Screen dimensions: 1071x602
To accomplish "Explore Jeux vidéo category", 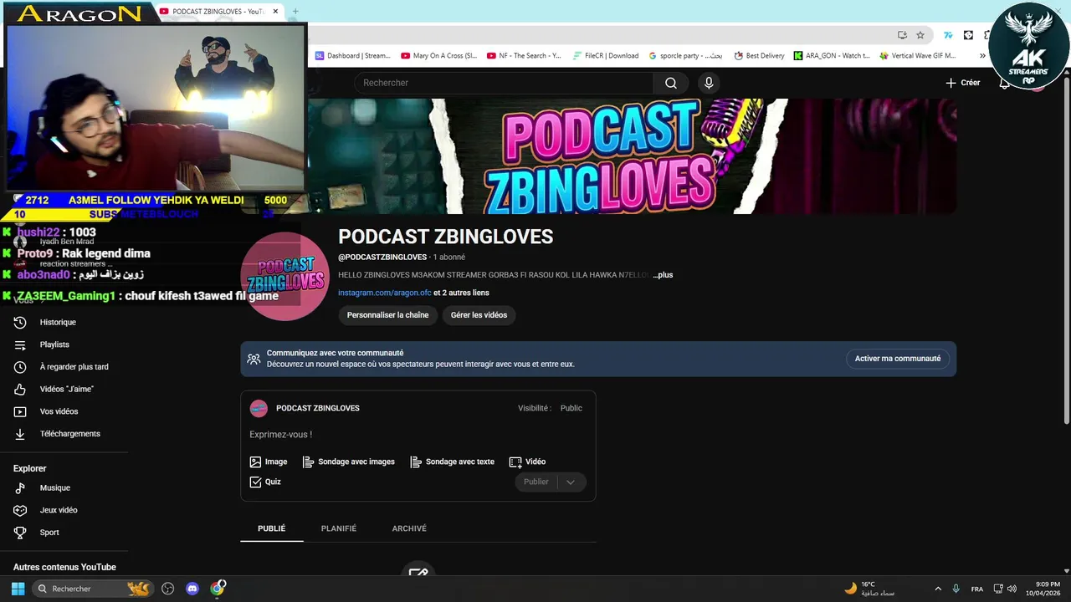I will pos(59,510).
